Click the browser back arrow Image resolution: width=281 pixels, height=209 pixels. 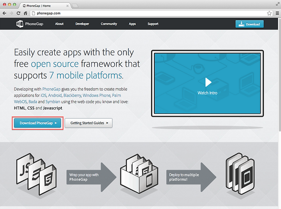[x=4, y=13]
